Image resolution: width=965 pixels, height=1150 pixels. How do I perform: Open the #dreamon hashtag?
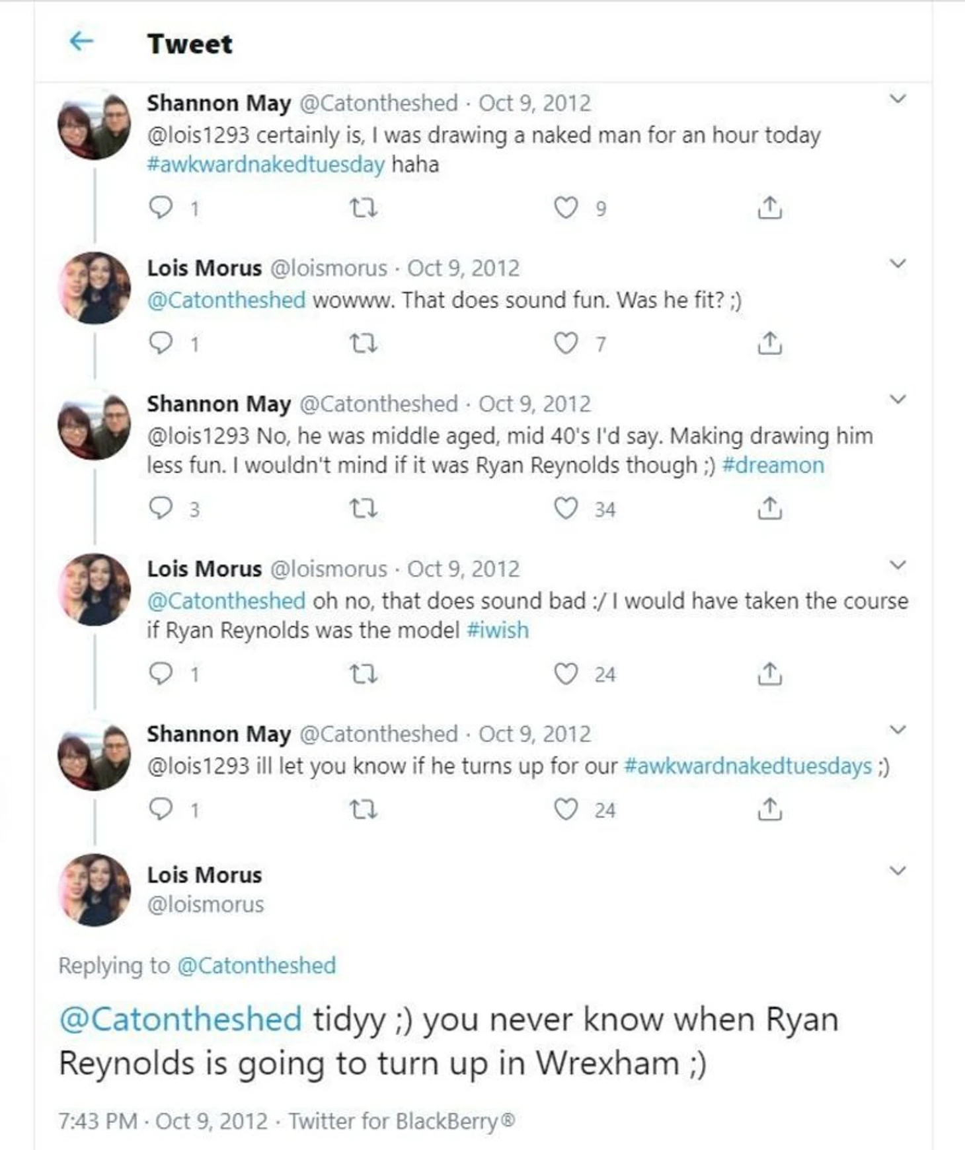773,465
